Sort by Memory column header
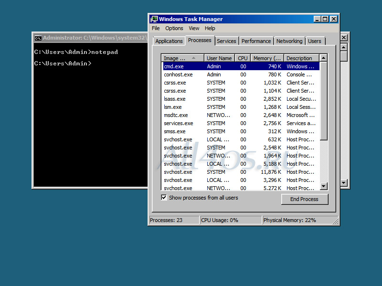The width and height of the screenshot is (382, 286). click(267, 58)
